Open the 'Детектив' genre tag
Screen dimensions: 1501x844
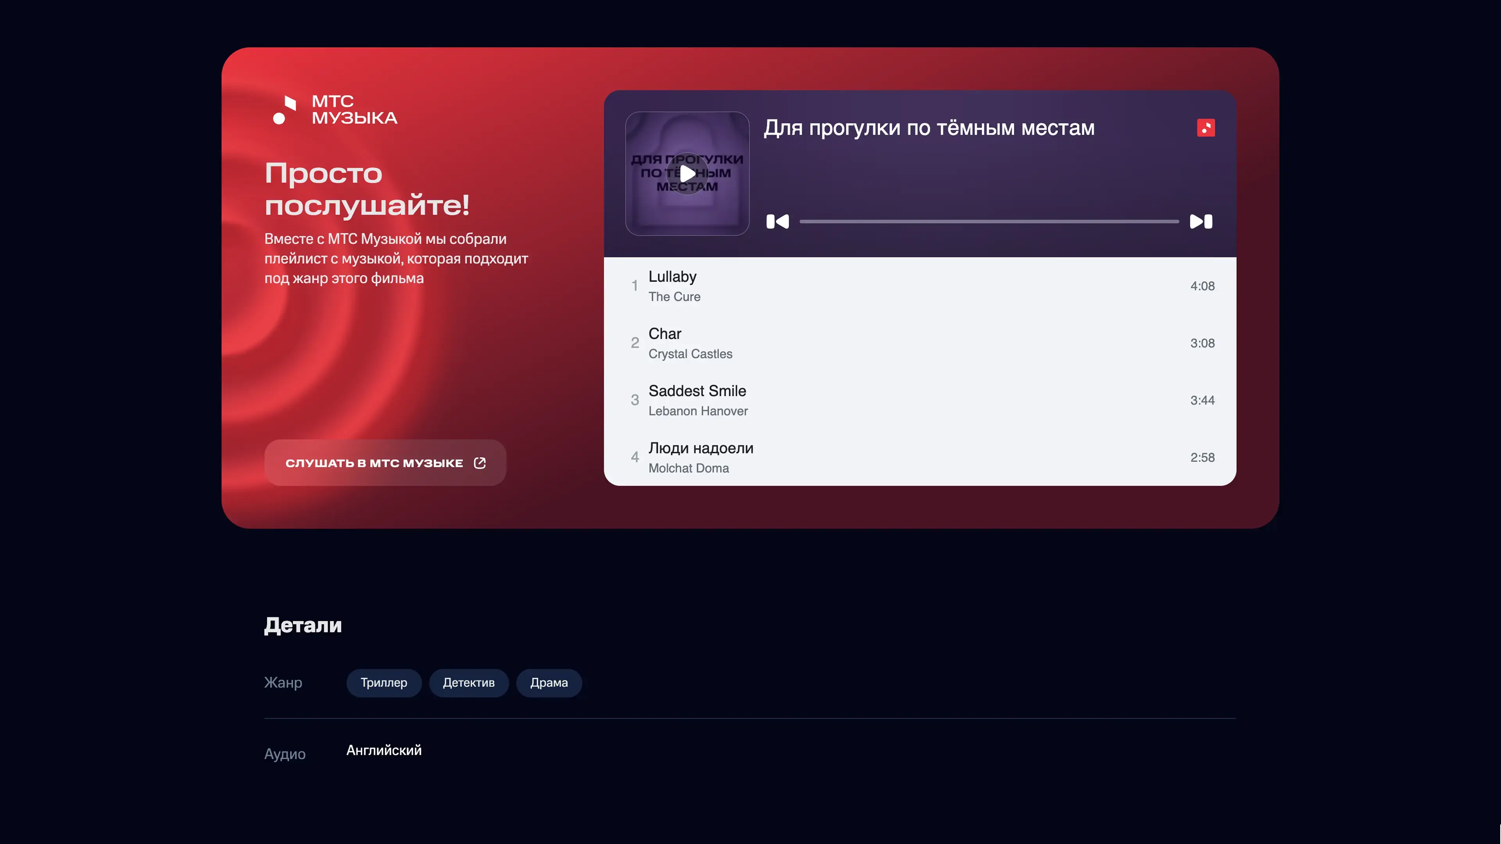[469, 683]
